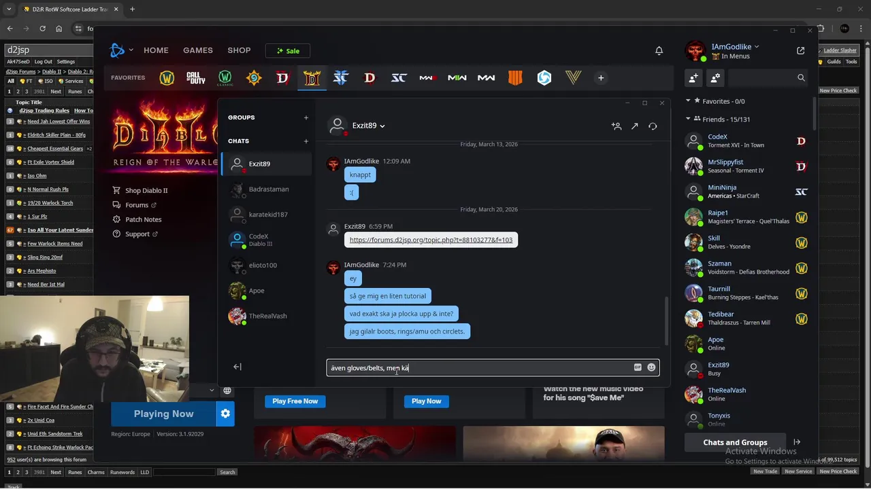Screen dimensions: 871x489
Task: Open Call of Duty Vanguard favorites icon
Action: (573, 78)
